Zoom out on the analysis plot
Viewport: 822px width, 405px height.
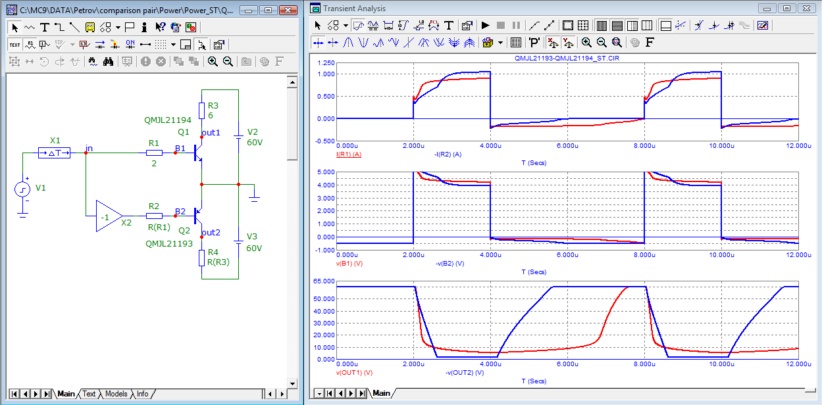[x=602, y=42]
